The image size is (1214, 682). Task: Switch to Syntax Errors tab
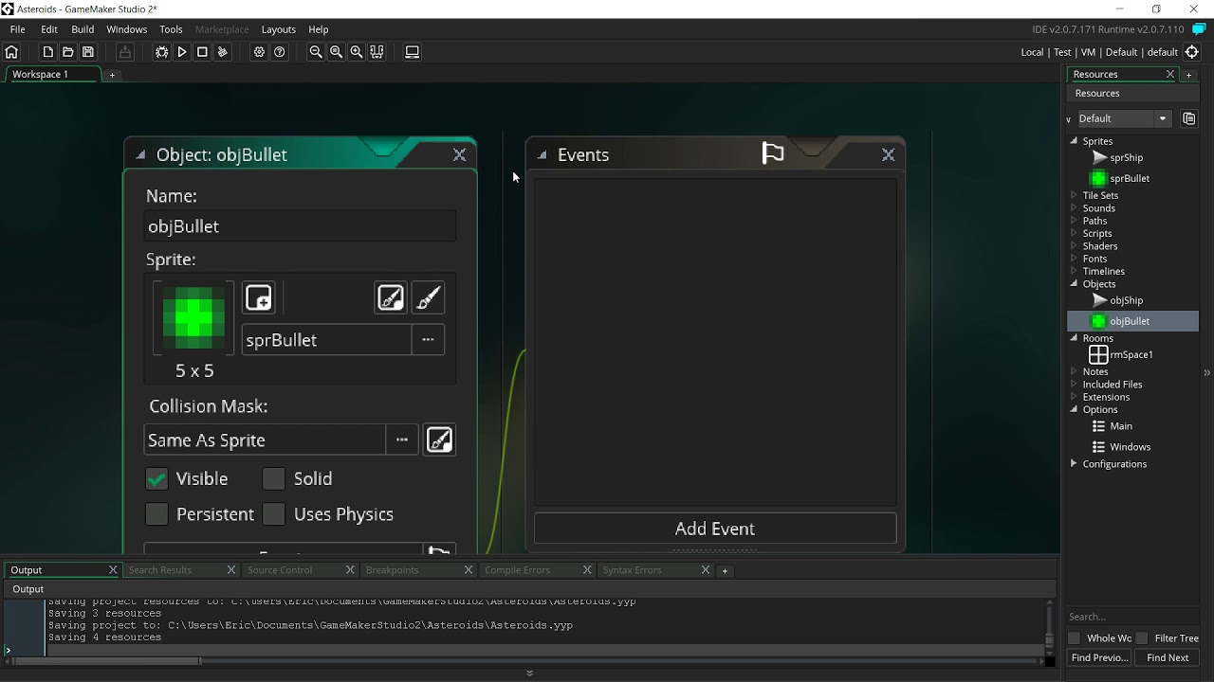[x=633, y=570]
